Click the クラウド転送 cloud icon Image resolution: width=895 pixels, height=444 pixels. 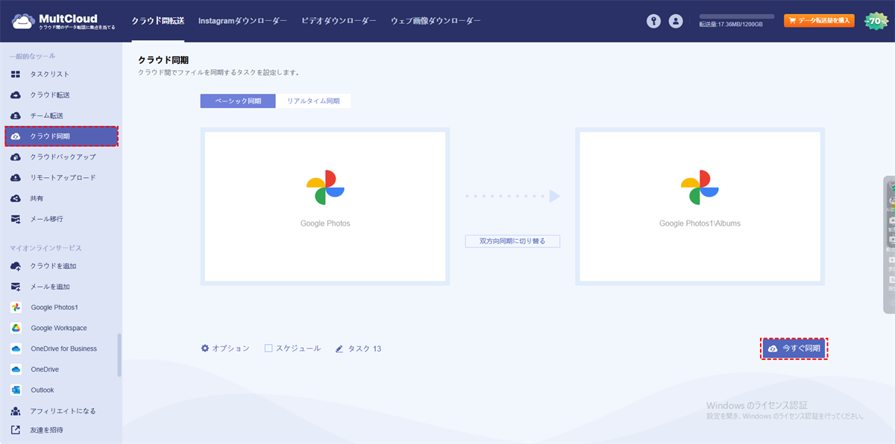click(16, 95)
